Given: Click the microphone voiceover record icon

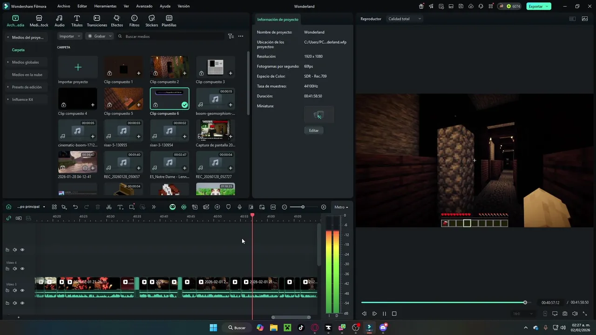Looking at the screenshot, I should click(x=239, y=207).
